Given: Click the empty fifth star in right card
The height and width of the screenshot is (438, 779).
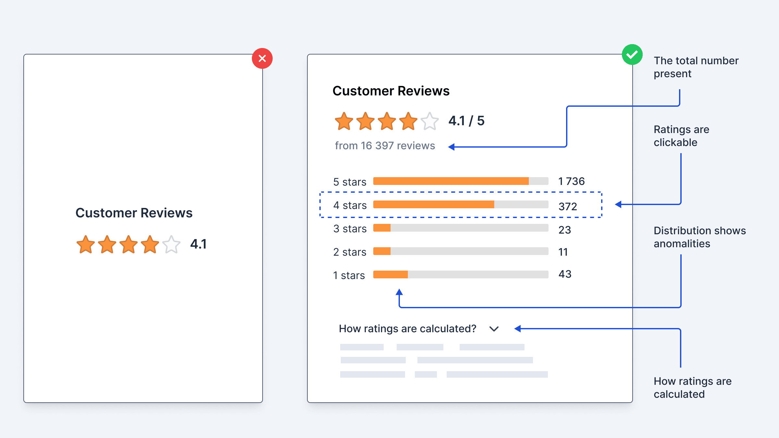Looking at the screenshot, I should (430, 122).
